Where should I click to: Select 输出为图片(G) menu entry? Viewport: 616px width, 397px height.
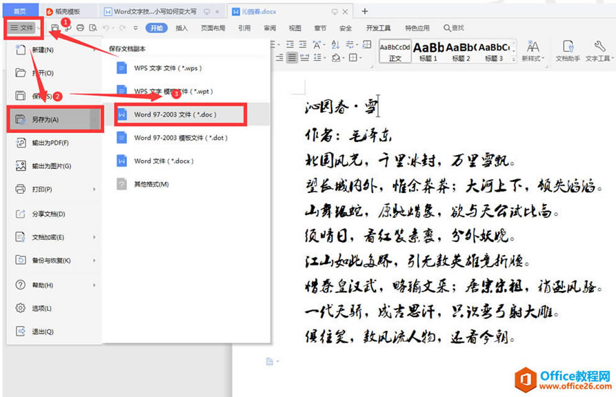54,166
